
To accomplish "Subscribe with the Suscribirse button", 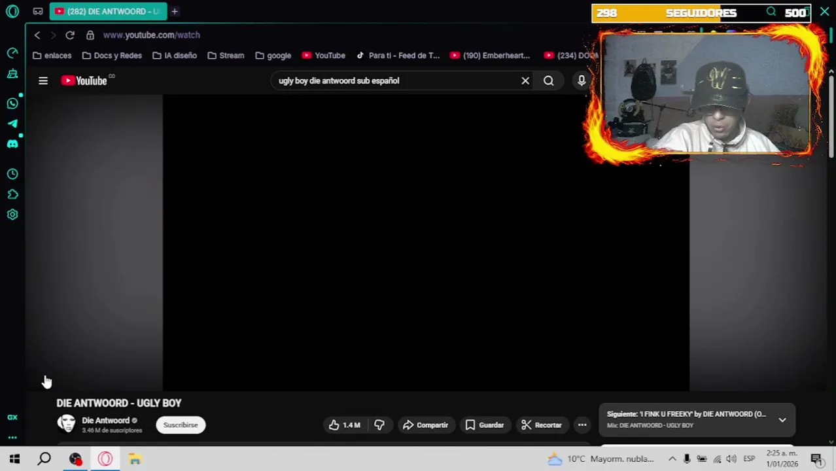I will click(181, 425).
